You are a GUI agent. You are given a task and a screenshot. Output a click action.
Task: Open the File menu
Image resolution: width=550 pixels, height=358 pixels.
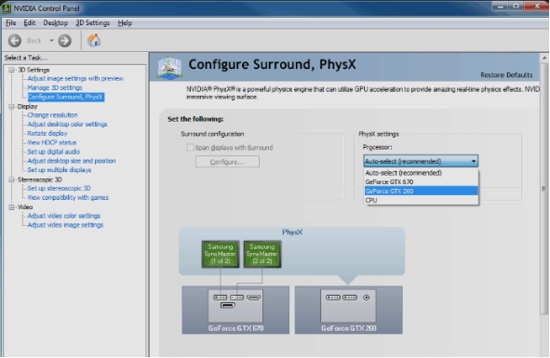(11, 23)
